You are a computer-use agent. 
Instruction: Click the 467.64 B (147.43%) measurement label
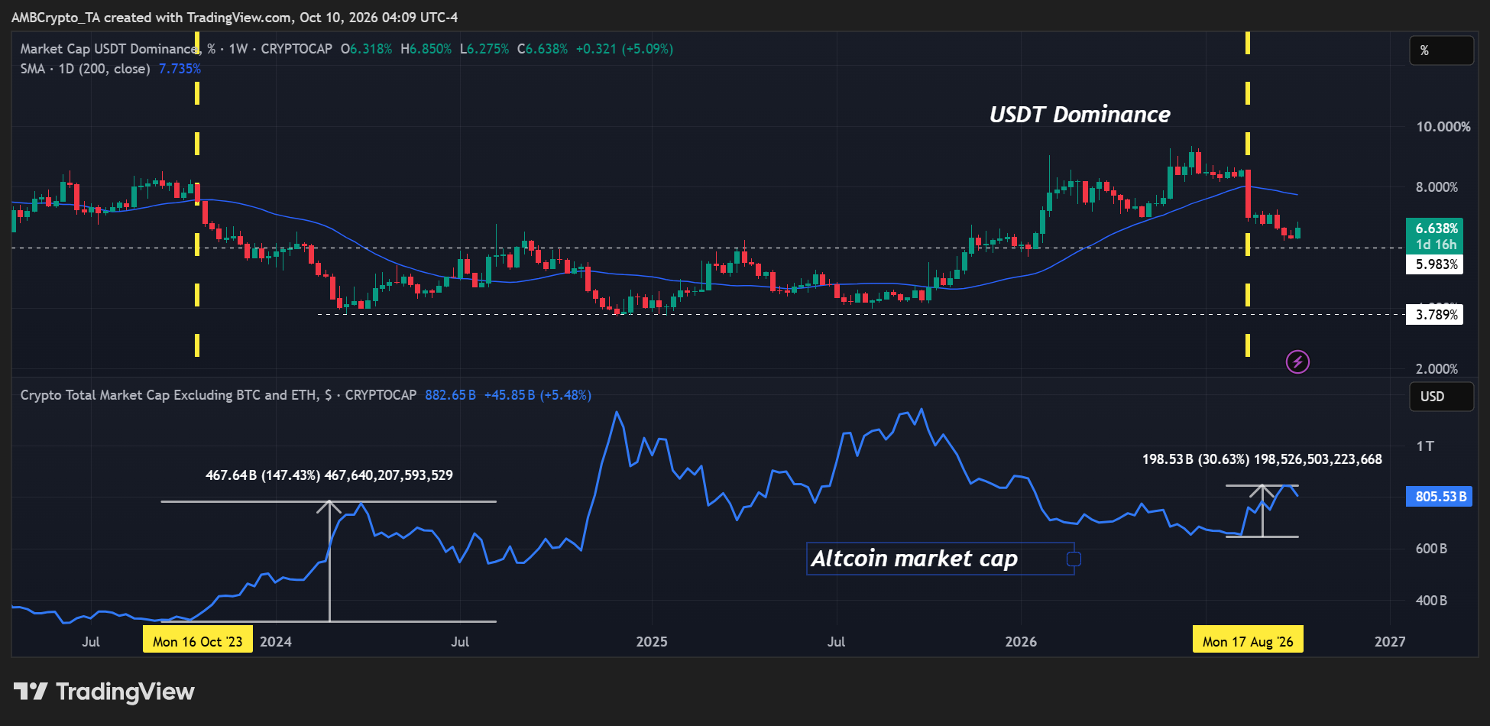(329, 475)
